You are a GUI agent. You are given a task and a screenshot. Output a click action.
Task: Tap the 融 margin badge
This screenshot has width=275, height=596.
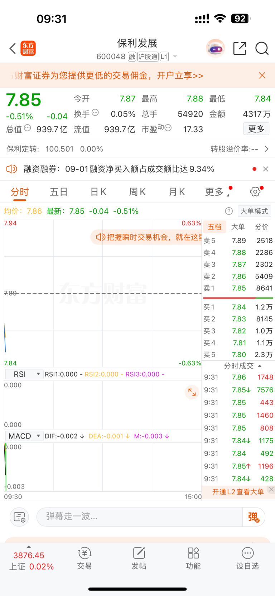click(132, 57)
